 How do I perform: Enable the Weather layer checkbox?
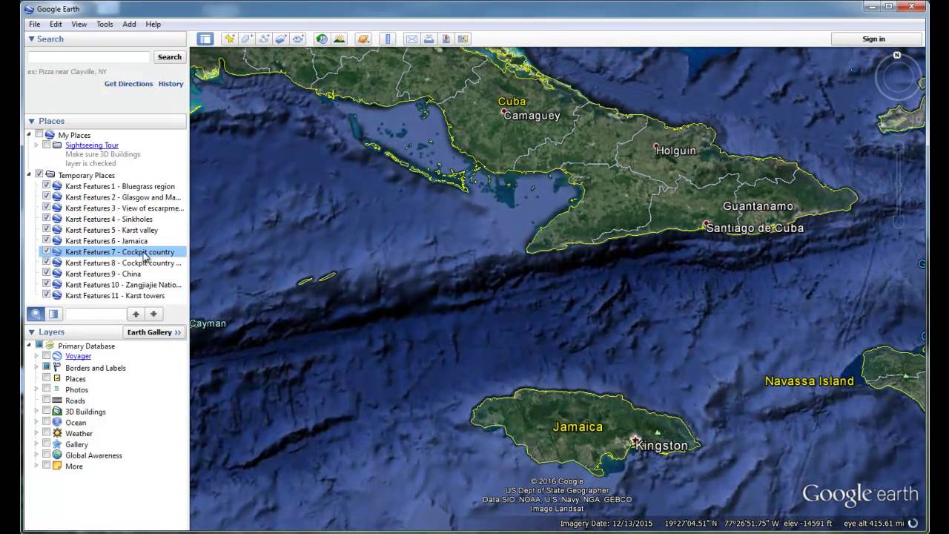pos(46,433)
